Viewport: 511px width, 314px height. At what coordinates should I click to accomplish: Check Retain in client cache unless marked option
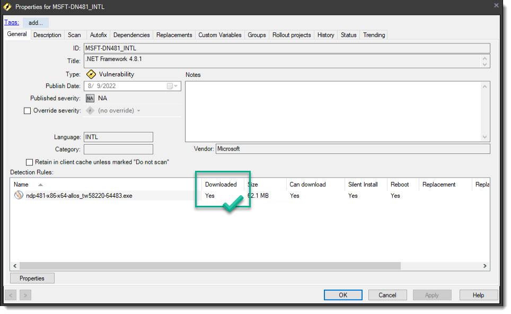coord(30,162)
